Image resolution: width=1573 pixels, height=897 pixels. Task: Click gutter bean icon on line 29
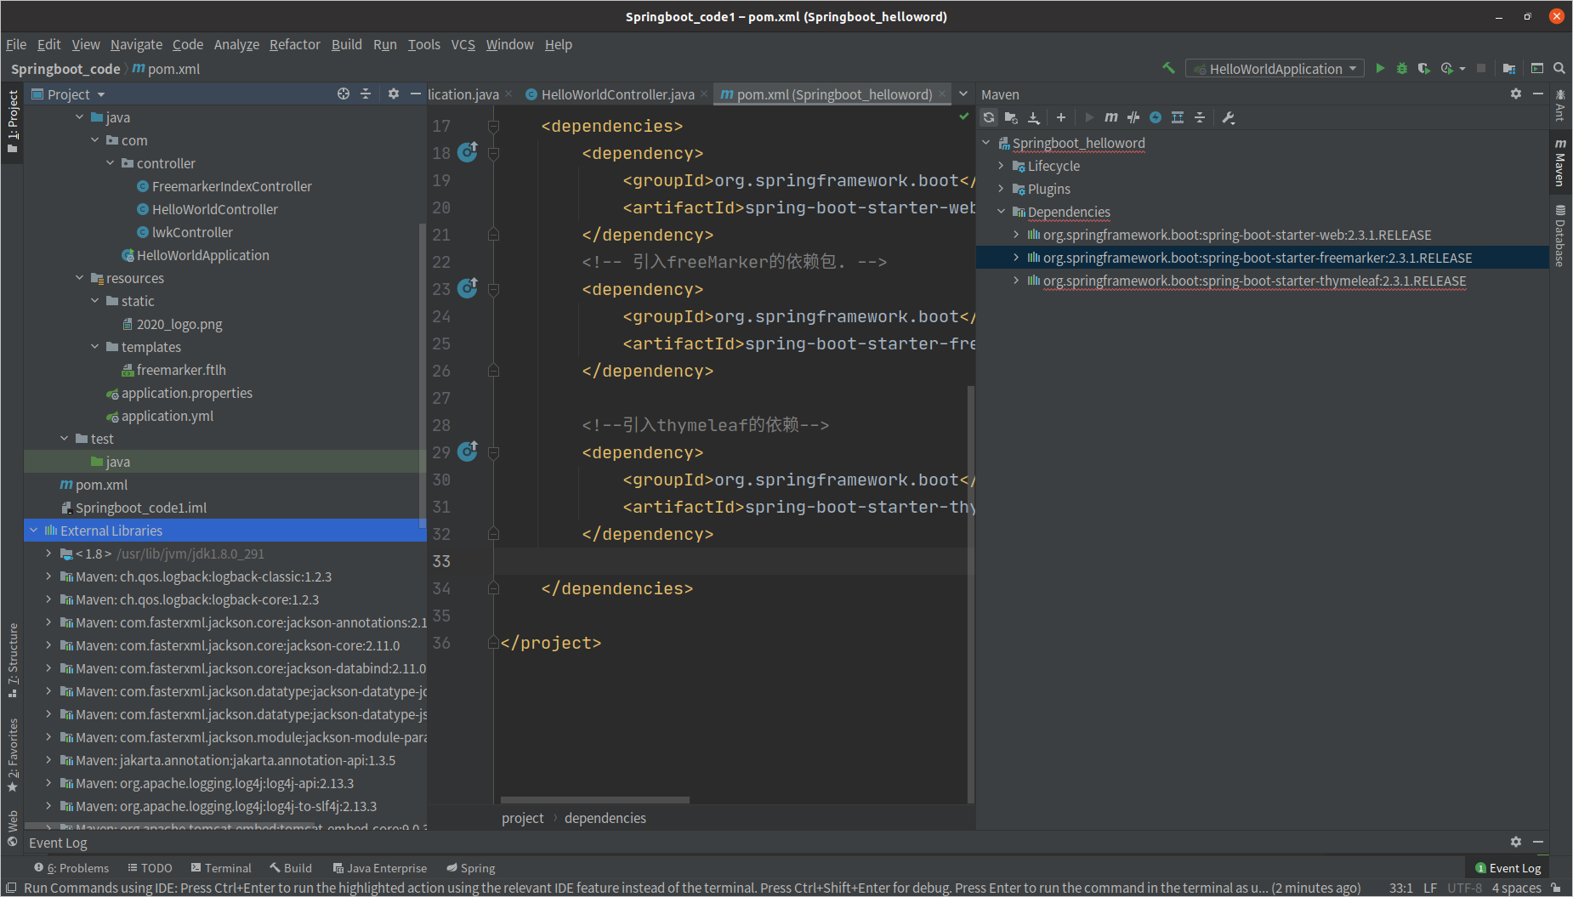468,451
